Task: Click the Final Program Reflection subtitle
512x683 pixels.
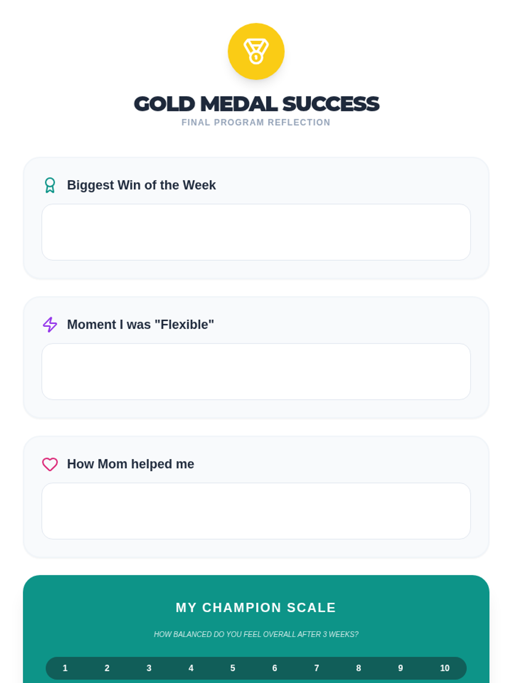Action: [x=256, y=123]
